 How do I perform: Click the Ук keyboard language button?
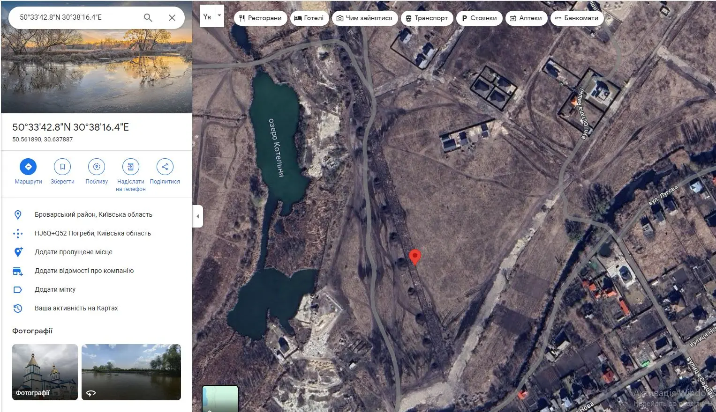(207, 16)
